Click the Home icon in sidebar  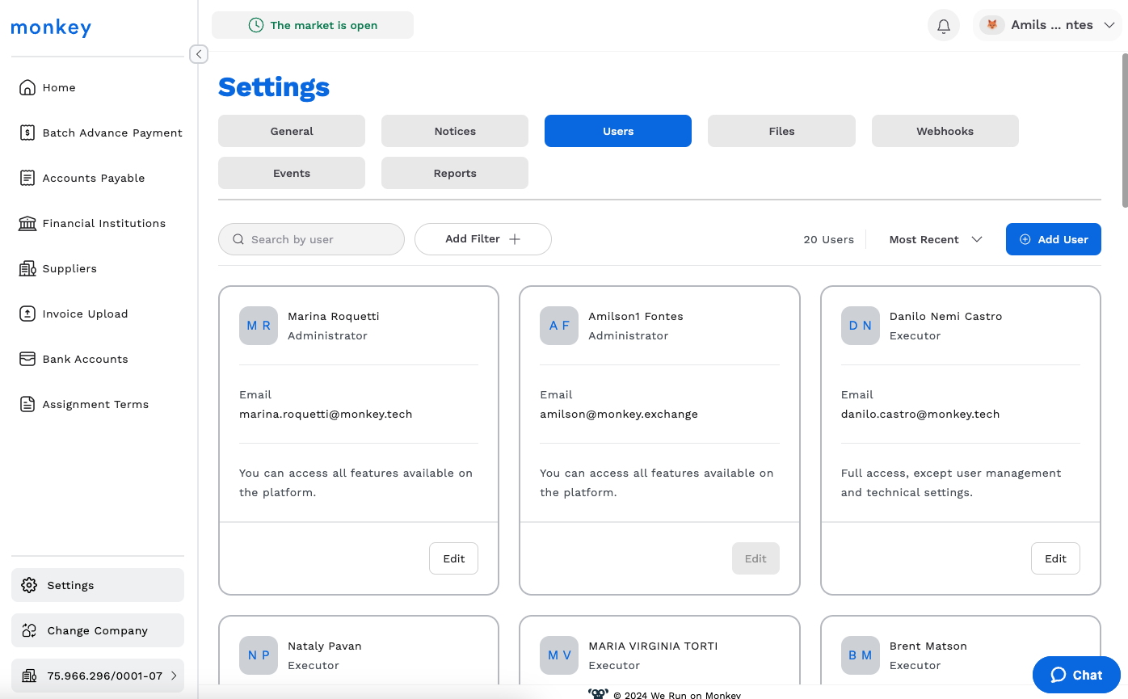click(27, 87)
